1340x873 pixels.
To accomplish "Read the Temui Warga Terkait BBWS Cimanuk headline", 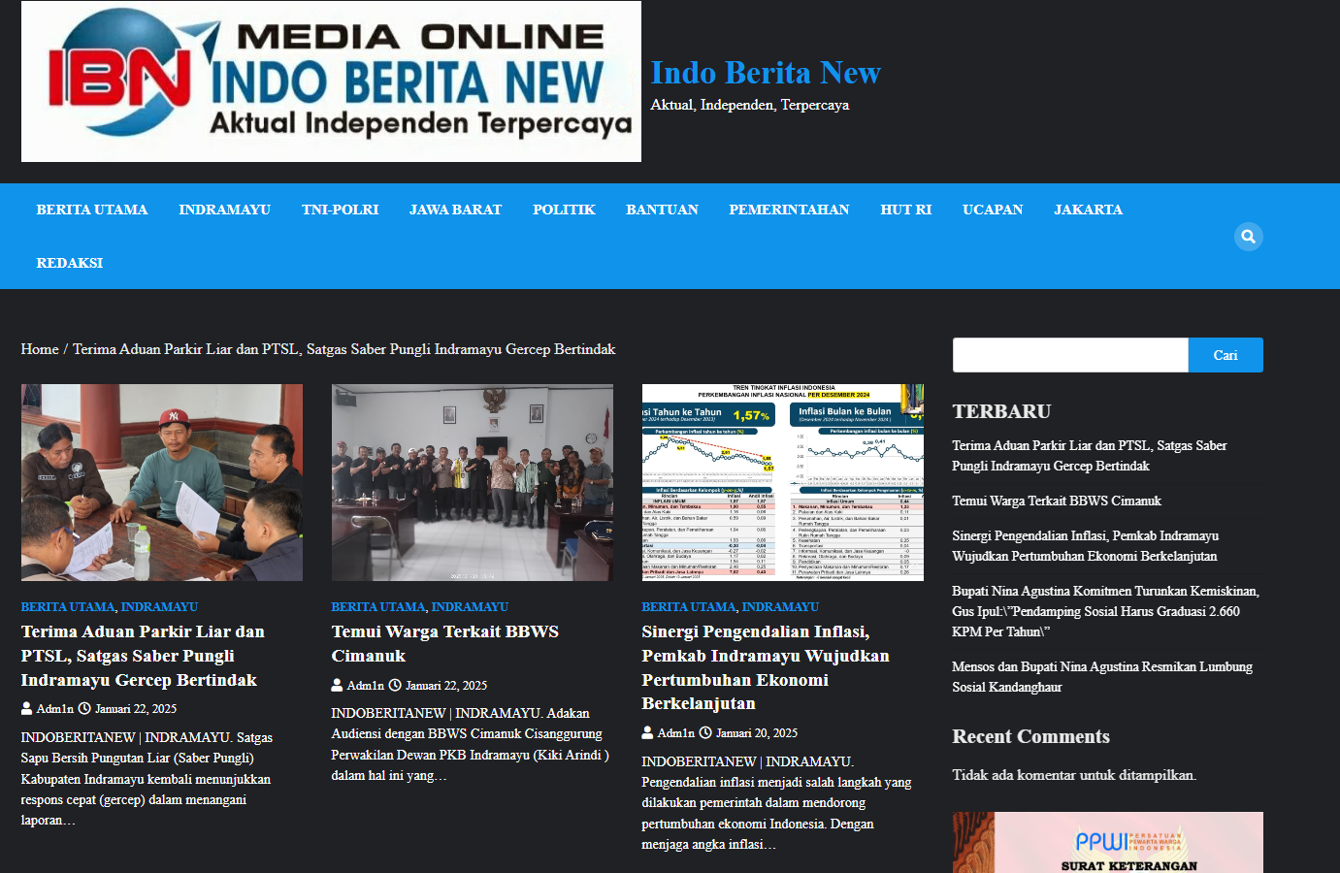I will [444, 644].
